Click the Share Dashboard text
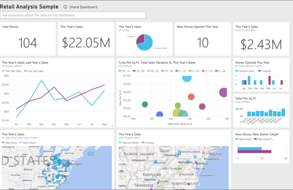This screenshot has width=293, height=190. tap(83, 7)
